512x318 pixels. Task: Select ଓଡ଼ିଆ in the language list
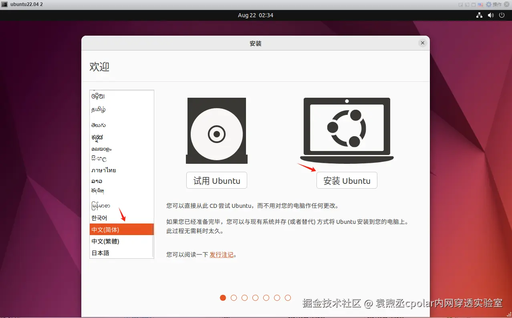(x=122, y=96)
